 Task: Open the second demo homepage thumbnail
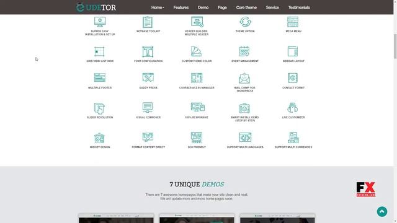(x=197, y=218)
